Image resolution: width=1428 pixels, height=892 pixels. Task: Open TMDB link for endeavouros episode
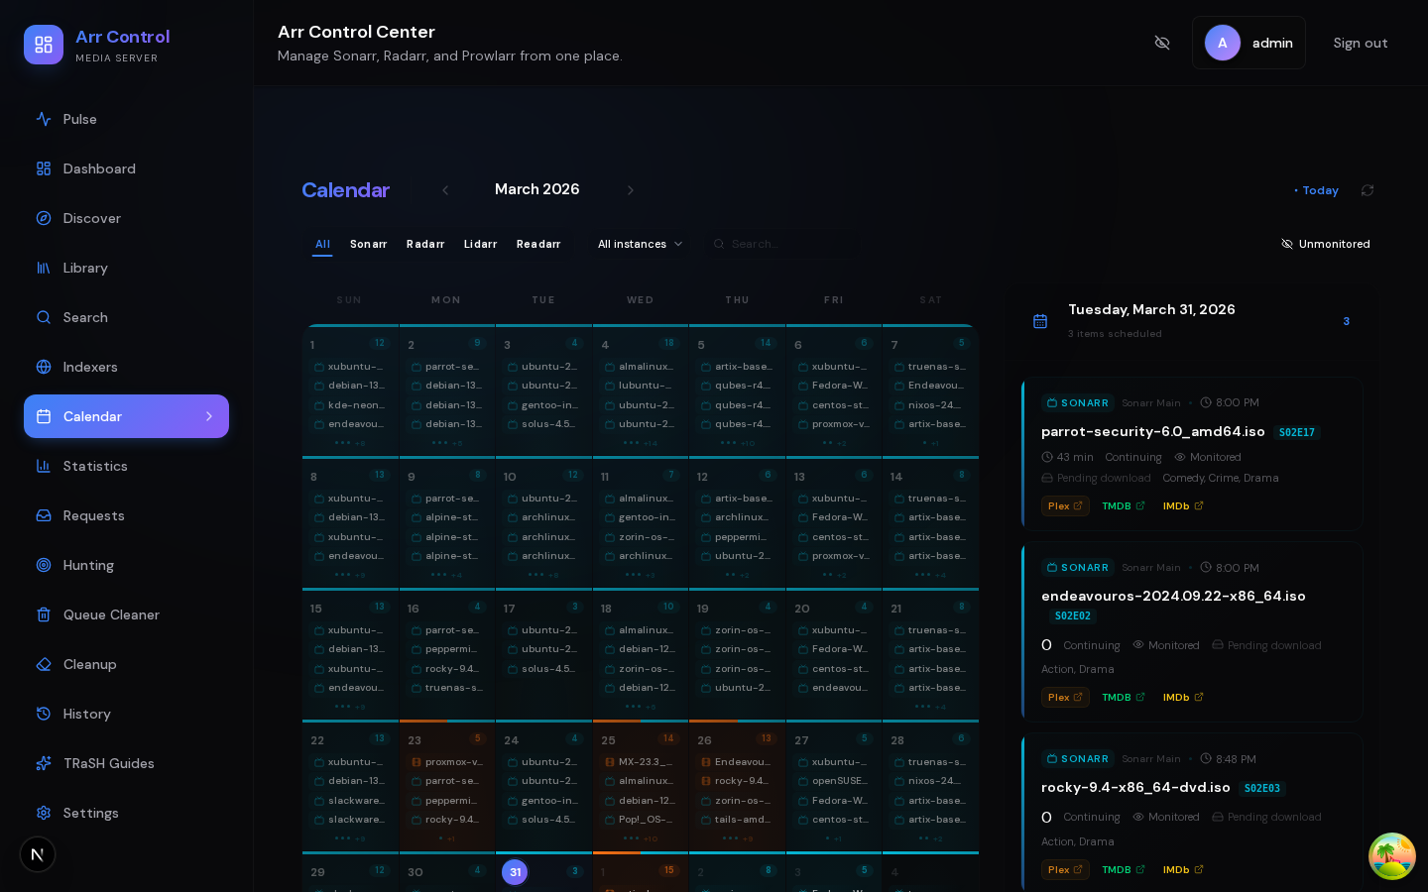click(1124, 697)
